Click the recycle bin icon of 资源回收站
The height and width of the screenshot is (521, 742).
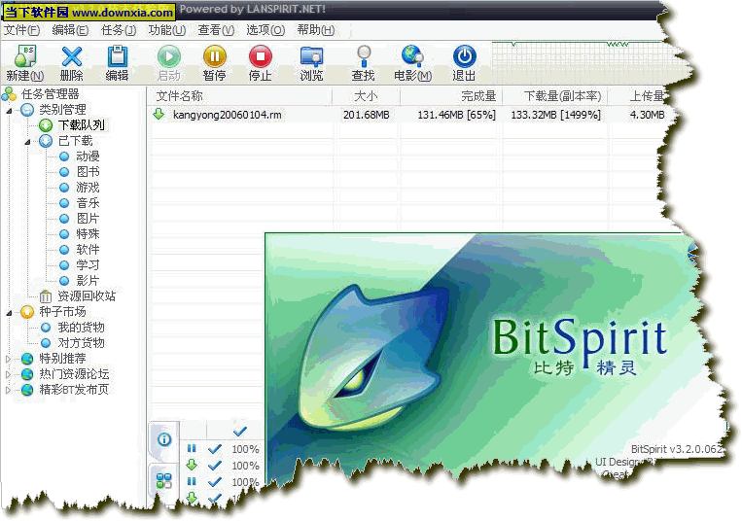46,296
